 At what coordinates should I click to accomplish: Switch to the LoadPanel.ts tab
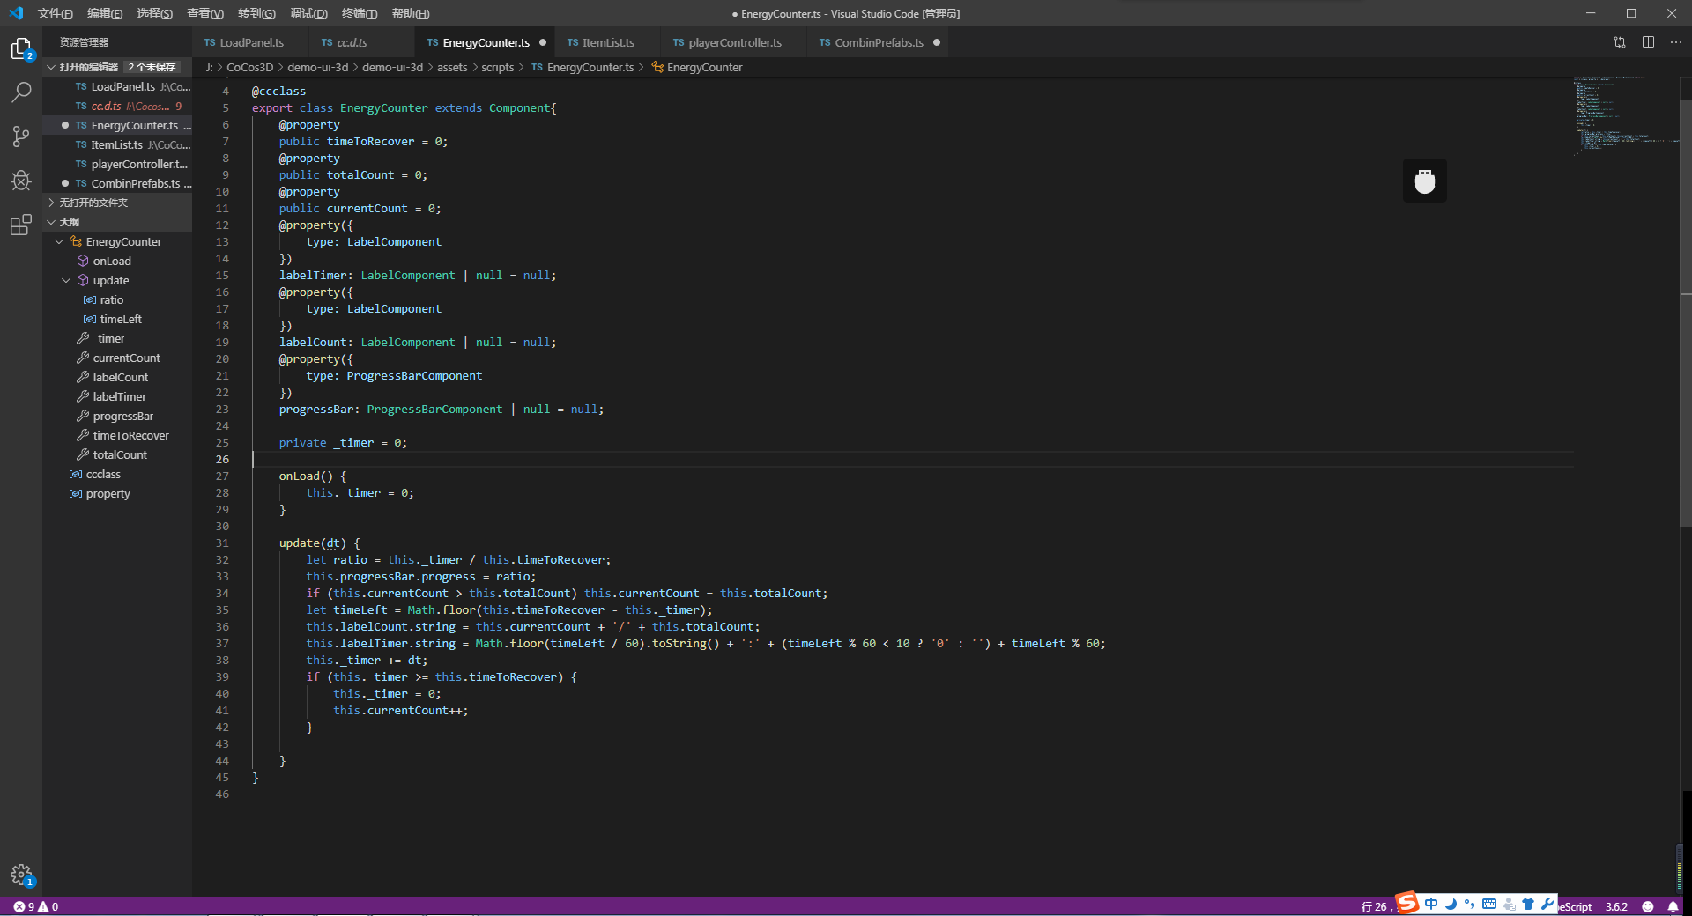[251, 42]
